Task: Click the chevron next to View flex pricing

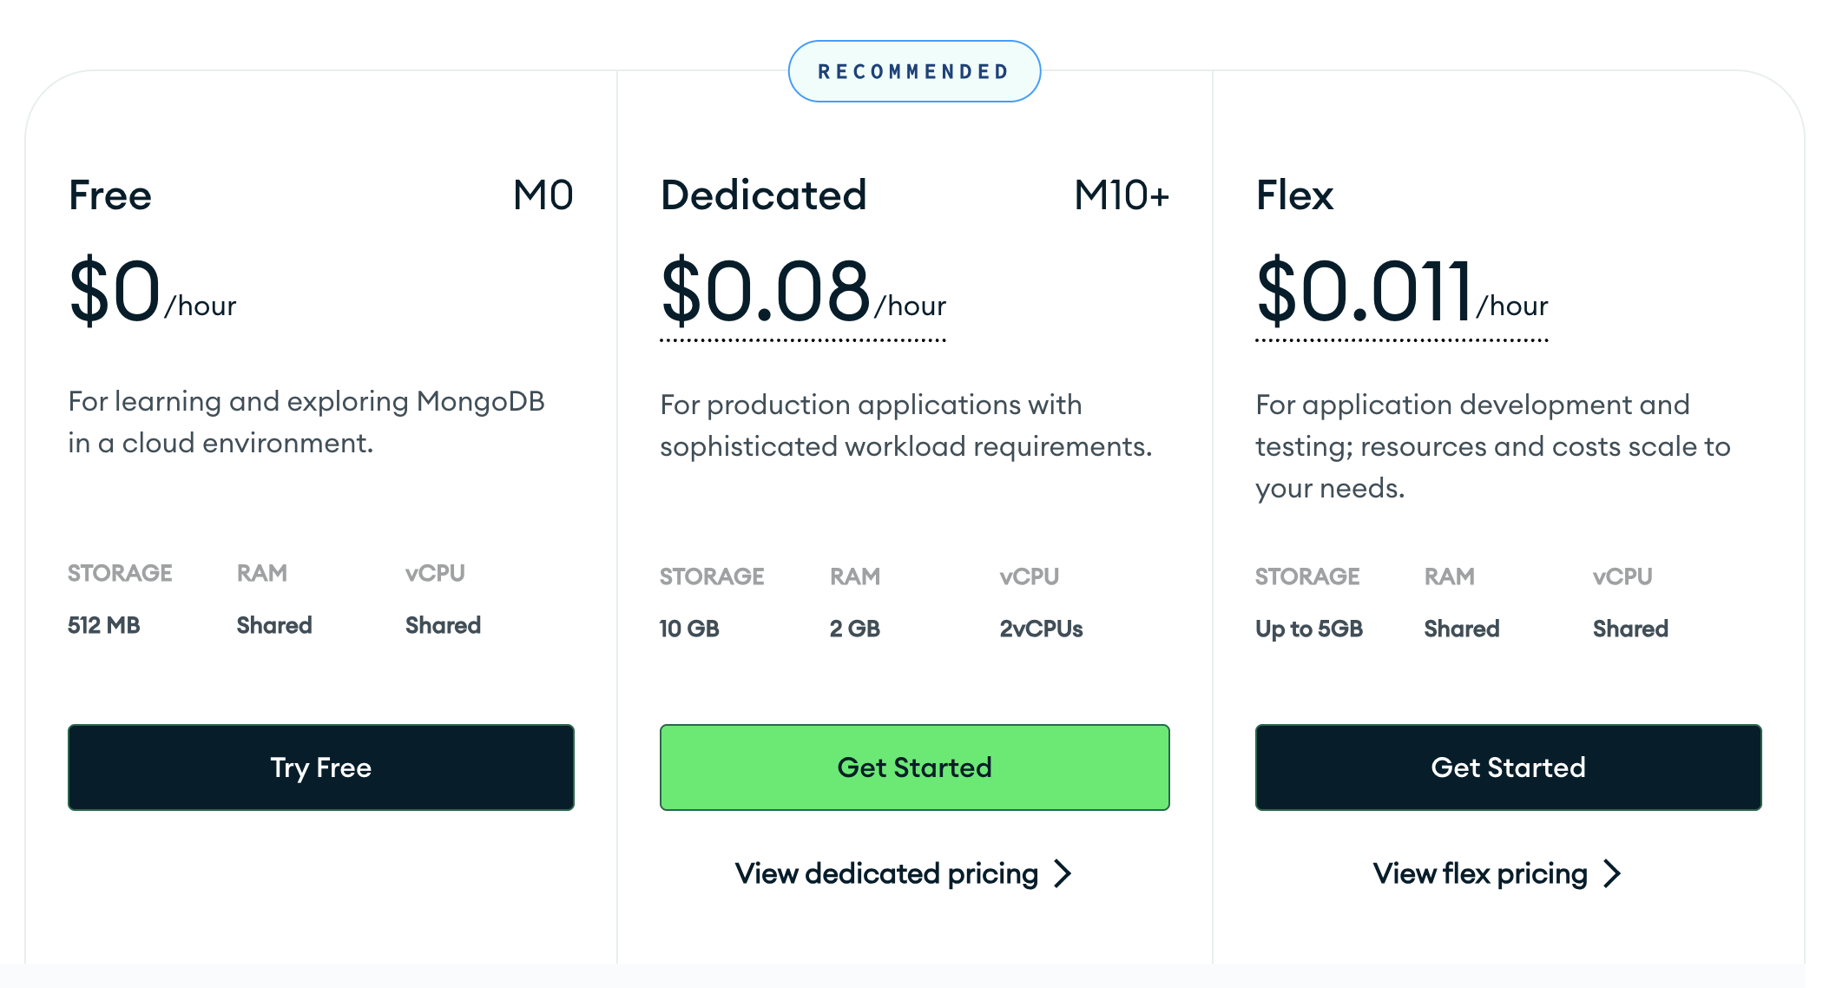Action: [x=1612, y=873]
